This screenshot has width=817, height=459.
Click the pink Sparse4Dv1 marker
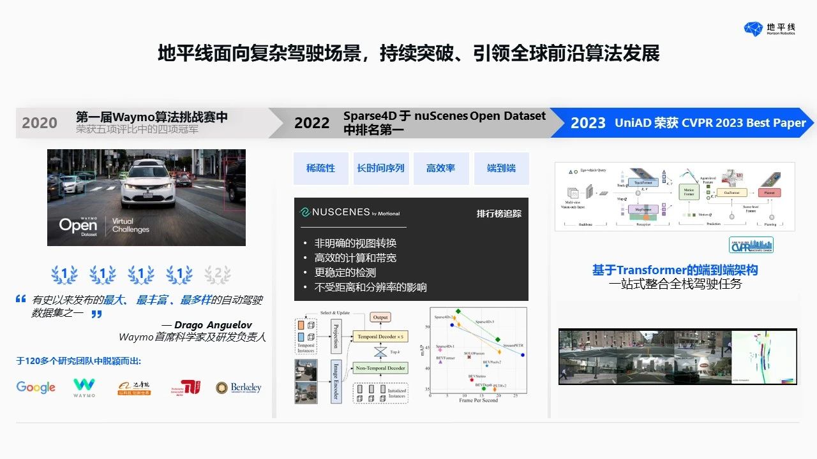point(440,349)
